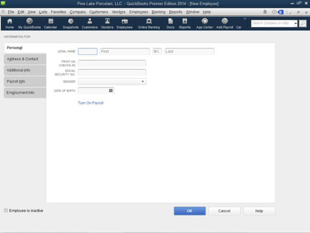Open the Calendar icon
This screenshot has height=233, width=310.
point(51,23)
